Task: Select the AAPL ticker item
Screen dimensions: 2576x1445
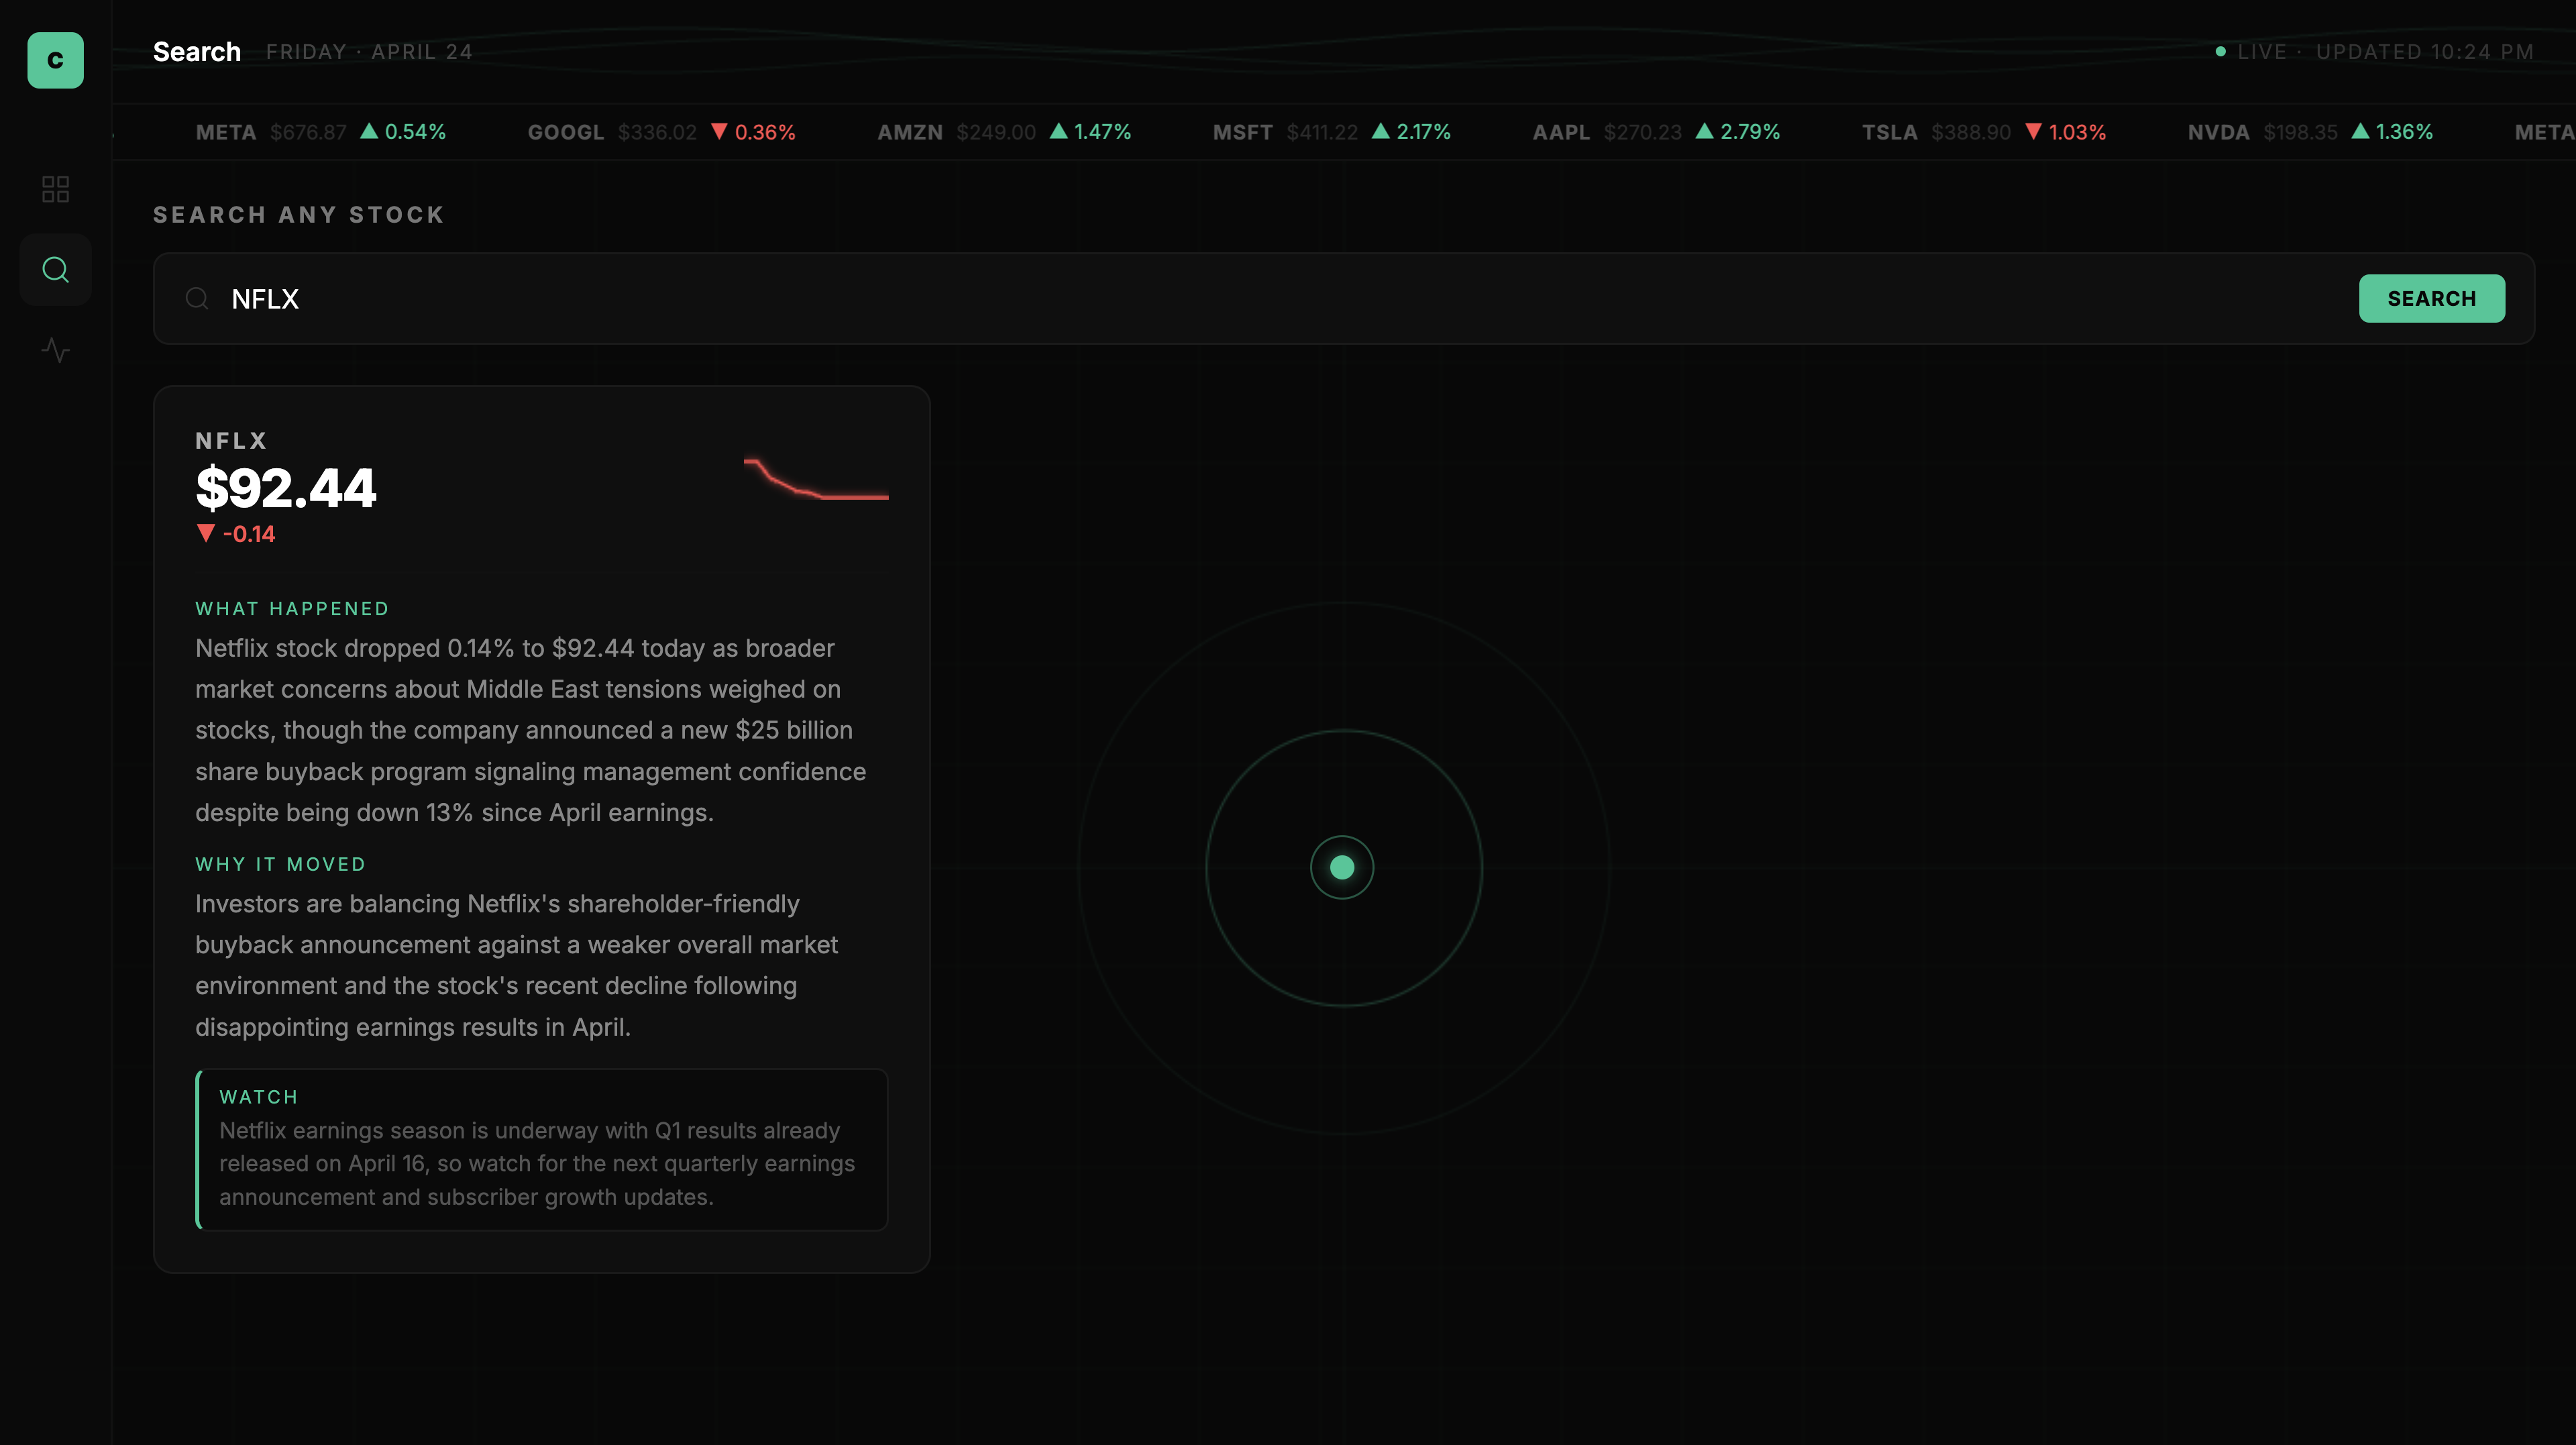Action: coord(1656,132)
